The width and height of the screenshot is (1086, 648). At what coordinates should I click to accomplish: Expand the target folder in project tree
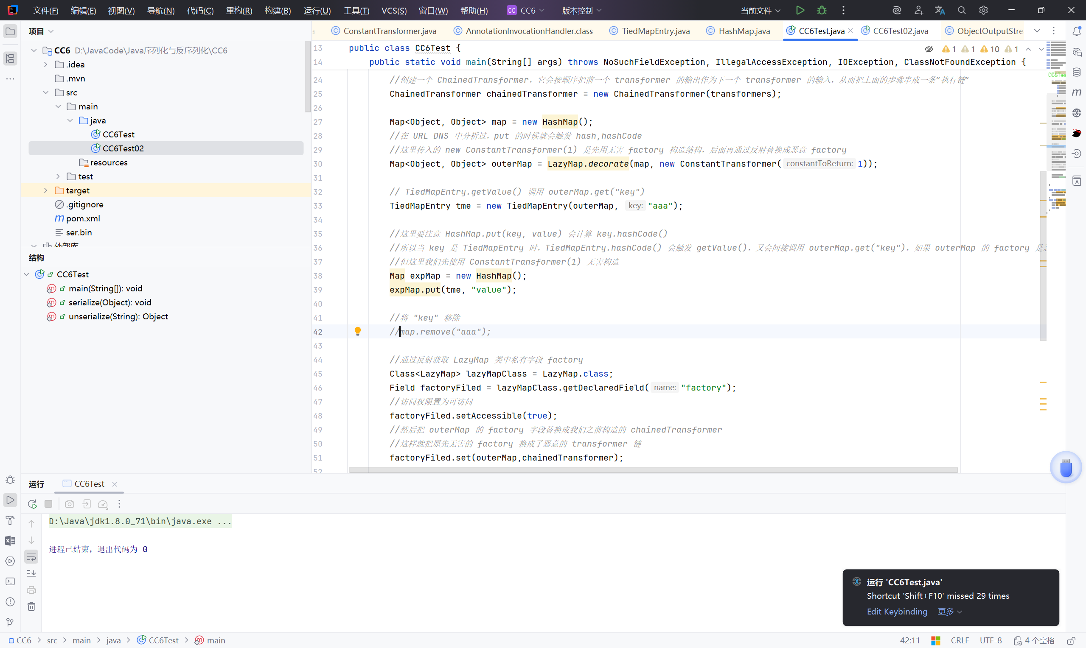pos(46,190)
